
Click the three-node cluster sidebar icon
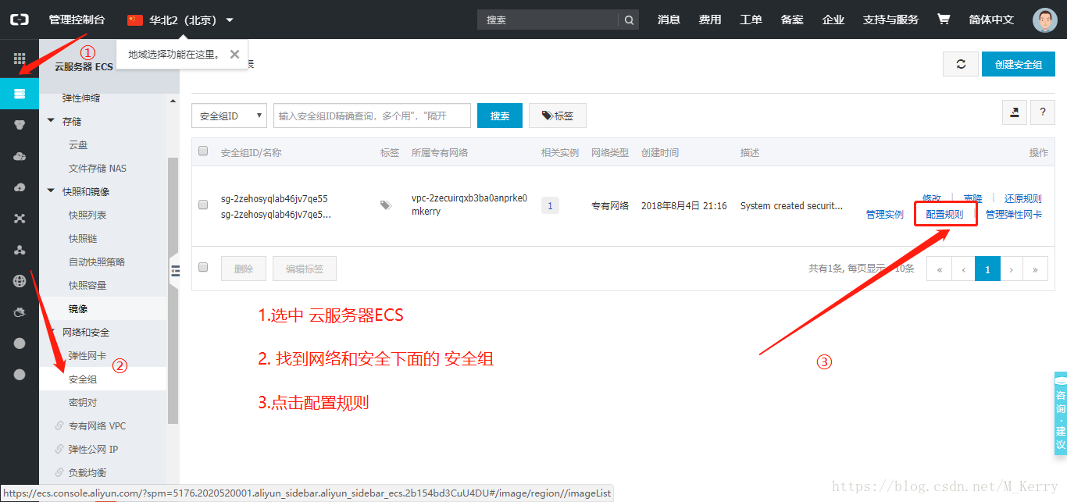[20, 250]
